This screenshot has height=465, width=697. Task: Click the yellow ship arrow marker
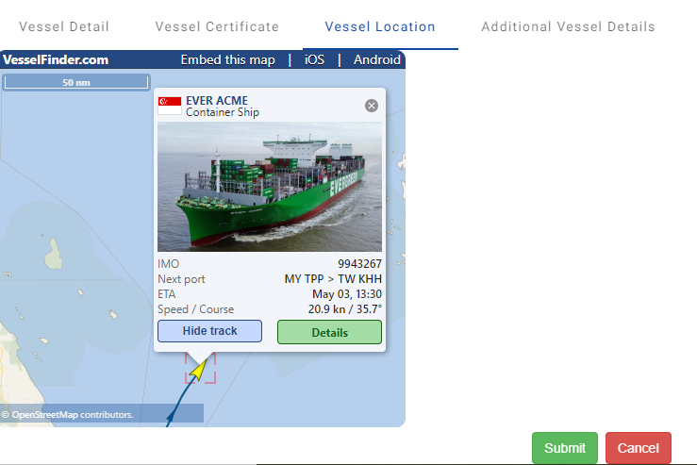(x=199, y=370)
